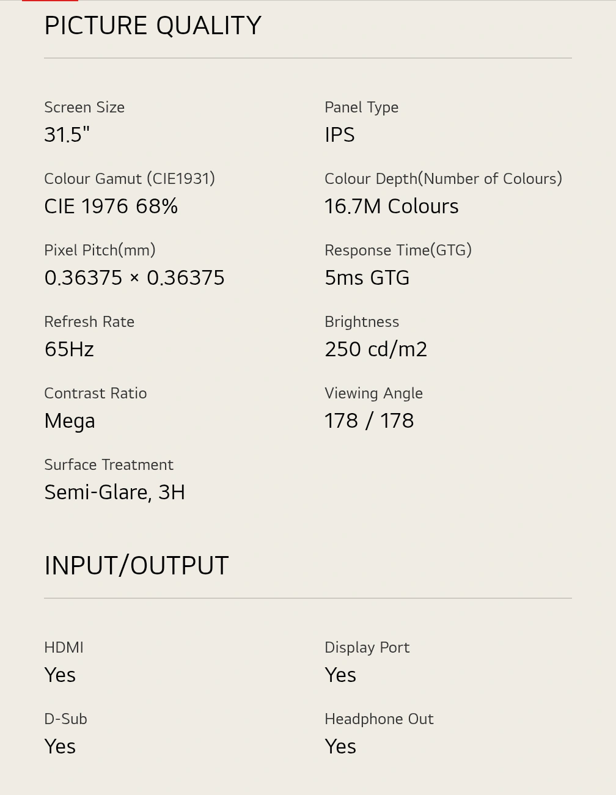Select the 31.5" screen size value
This screenshot has width=616, height=795.
click(67, 135)
